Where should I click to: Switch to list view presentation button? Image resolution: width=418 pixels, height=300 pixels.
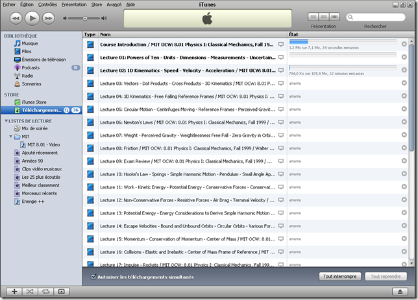pyautogui.click(x=313, y=17)
